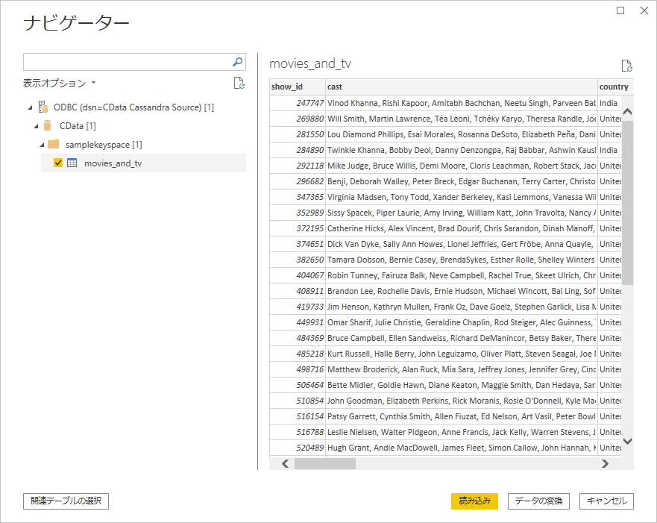The image size is (657, 523).
Task: Refresh the movies_and_tv preview via top-right icon
Action: tap(627, 66)
